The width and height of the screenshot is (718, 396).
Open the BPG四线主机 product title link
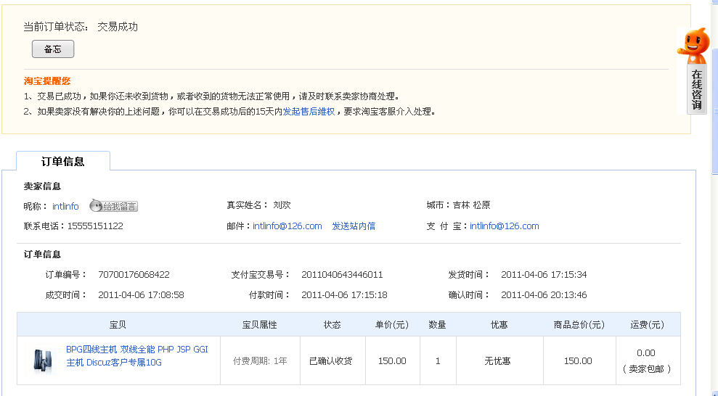137,356
